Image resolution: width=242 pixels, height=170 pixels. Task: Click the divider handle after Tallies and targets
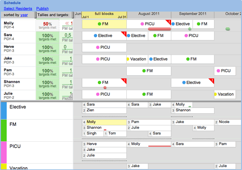point(73,15)
